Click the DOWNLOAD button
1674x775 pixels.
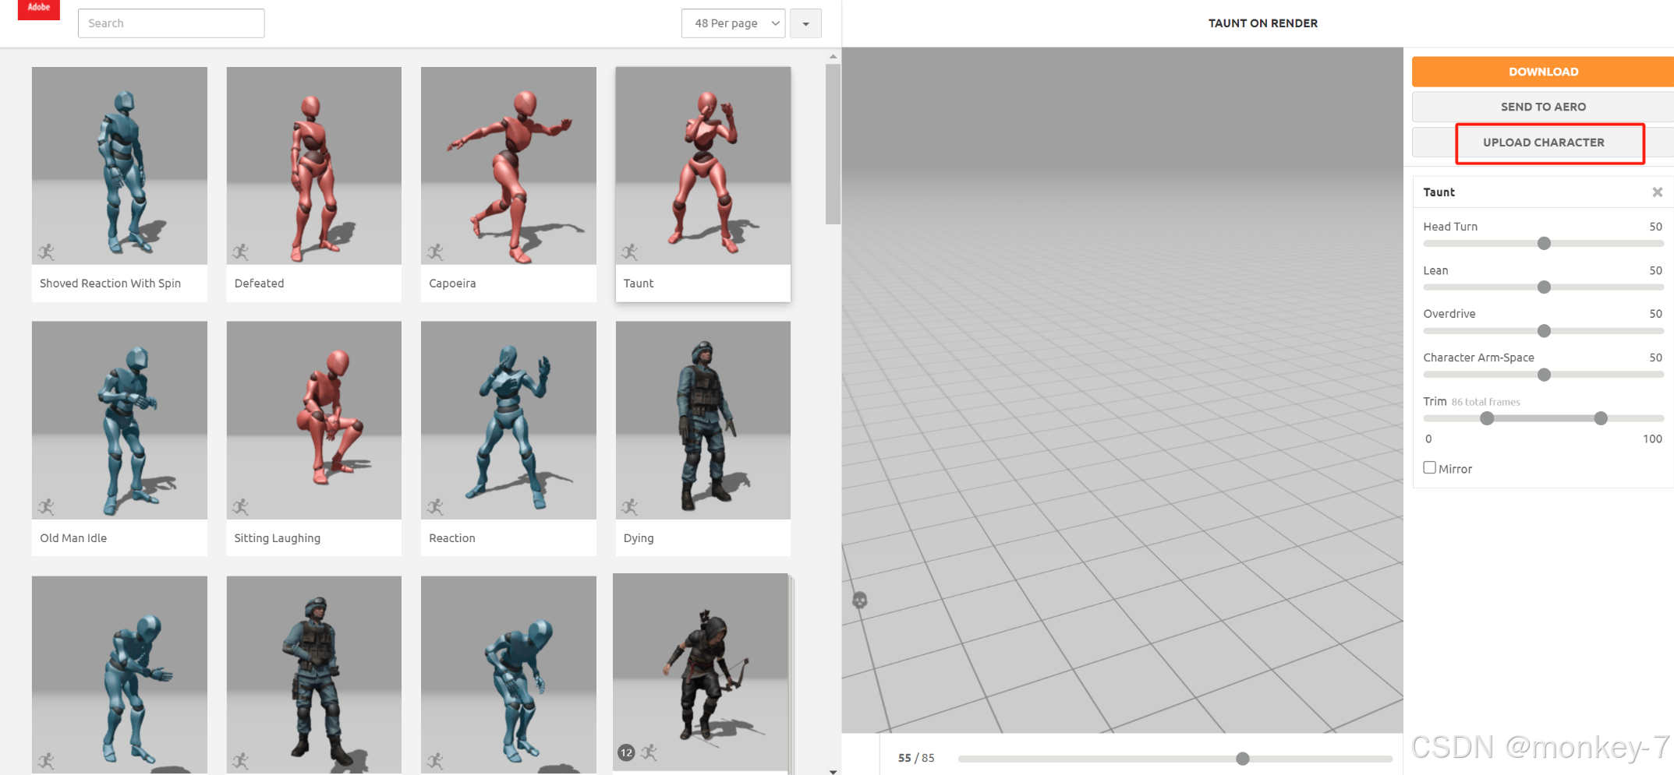pos(1543,72)
